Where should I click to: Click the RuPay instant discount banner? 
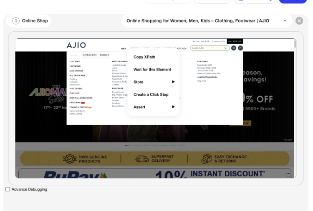click(155, 173)
